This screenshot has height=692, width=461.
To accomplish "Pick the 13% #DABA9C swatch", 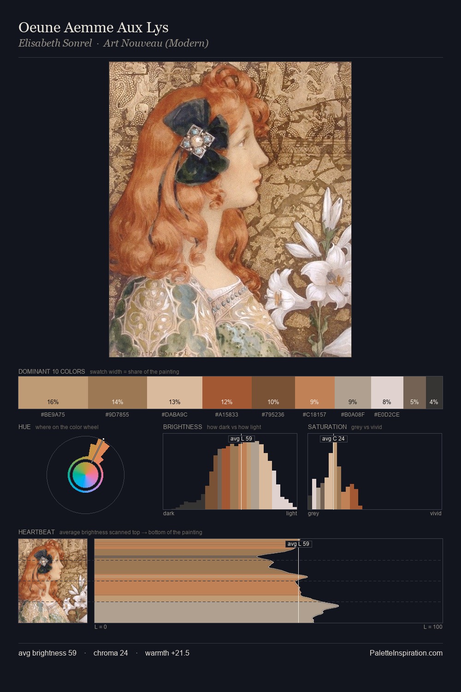I will pyautogui.click(x=175, y=393).
